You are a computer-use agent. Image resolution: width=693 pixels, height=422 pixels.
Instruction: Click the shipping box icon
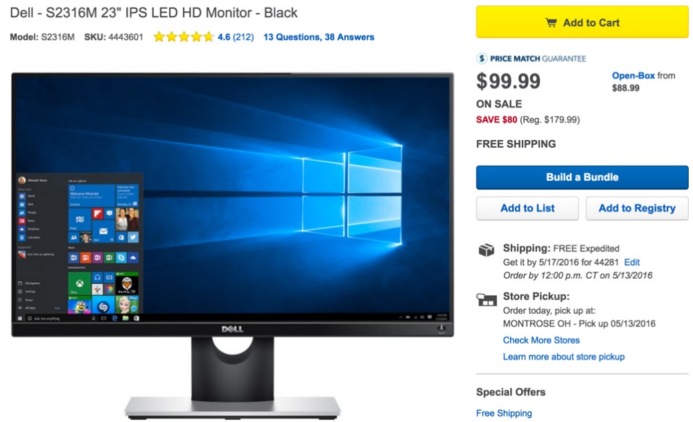(486, 250)
